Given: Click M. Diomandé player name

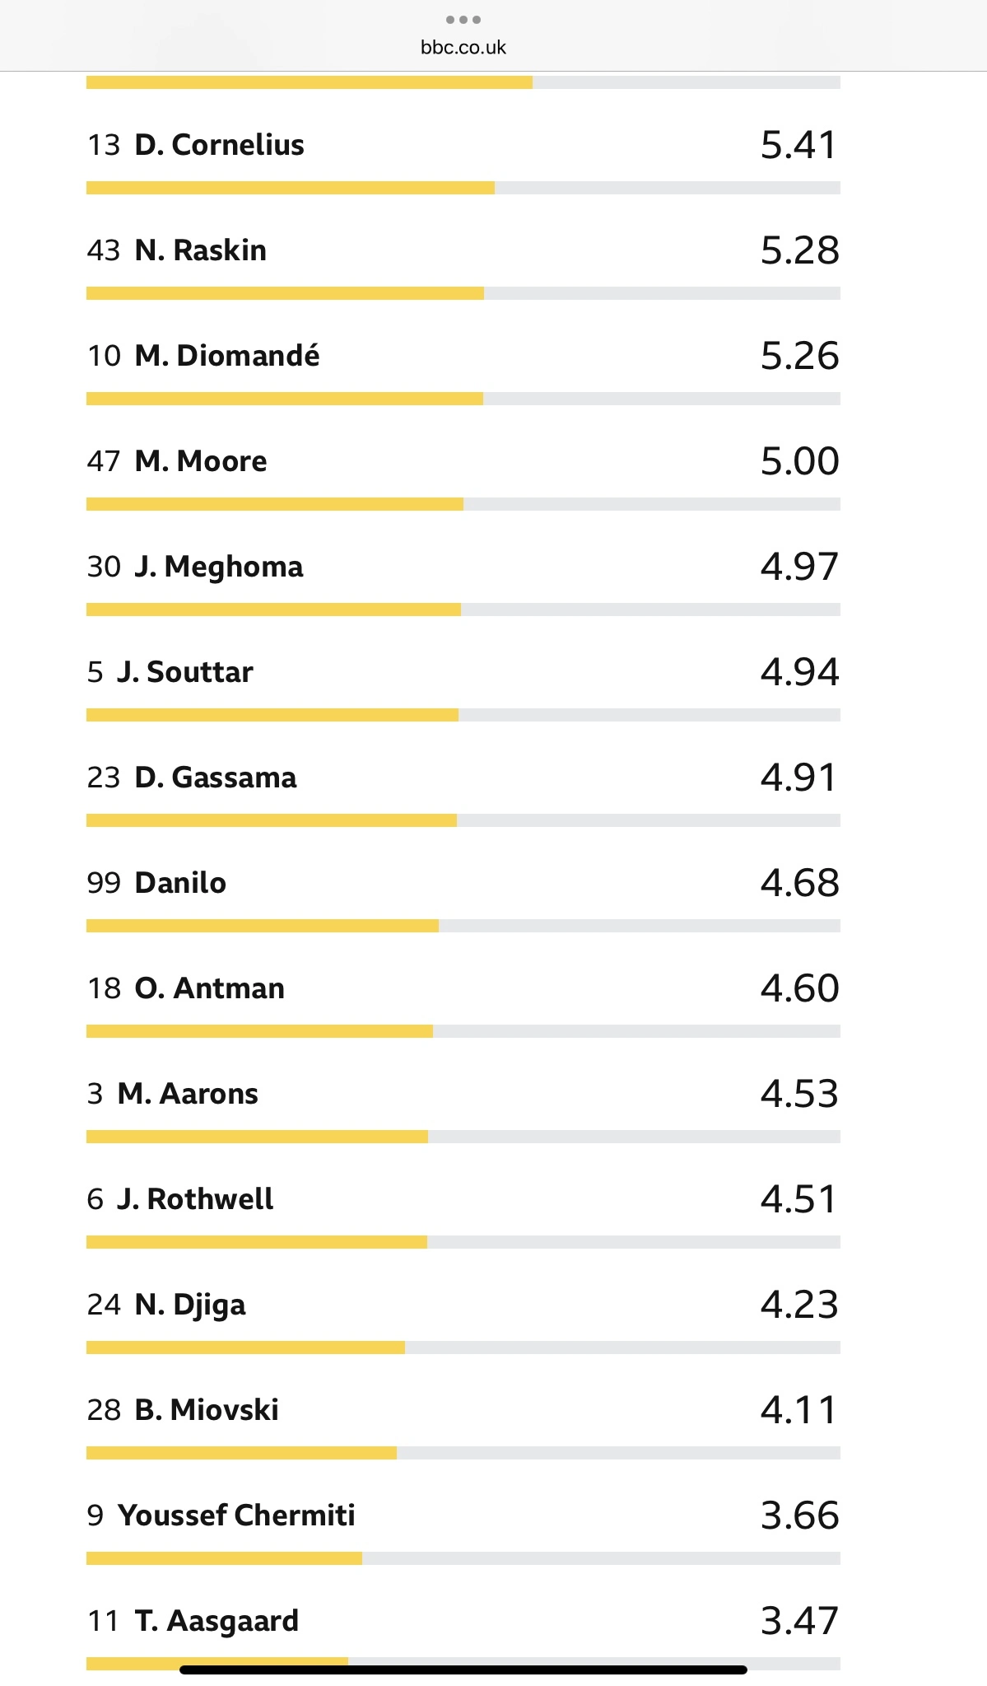Looking at the screenshot, I should [x=226, y=356].
